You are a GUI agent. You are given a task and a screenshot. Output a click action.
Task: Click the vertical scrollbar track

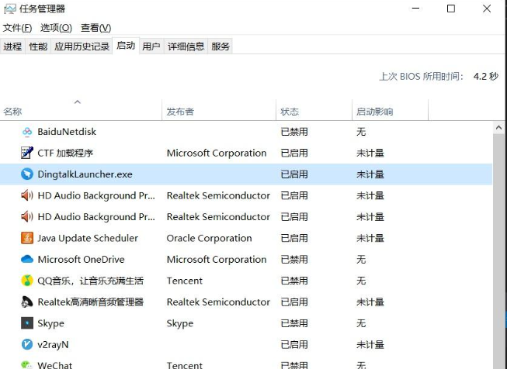(x=498, y=252)
